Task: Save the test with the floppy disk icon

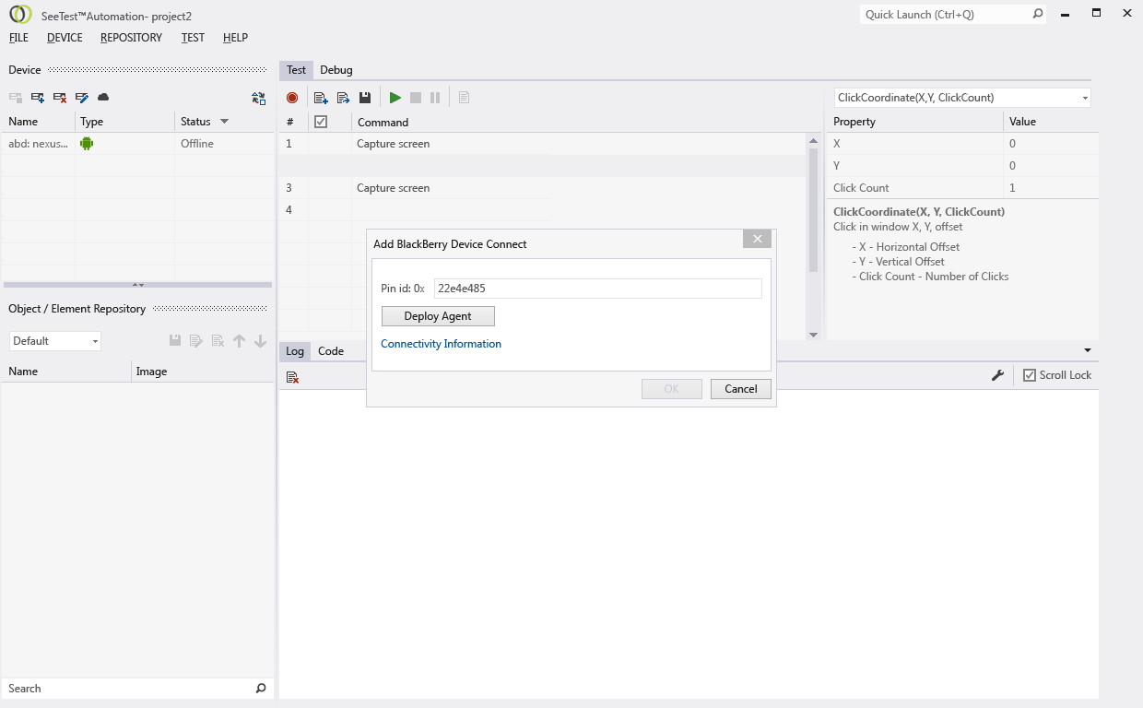Action: [x=365, y=98]
